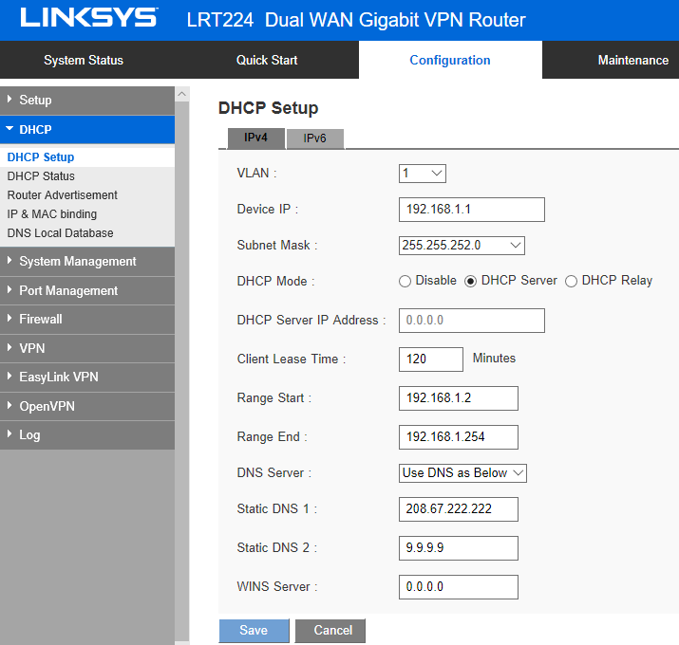Open the DNS Server dropdown

(462, 472)
